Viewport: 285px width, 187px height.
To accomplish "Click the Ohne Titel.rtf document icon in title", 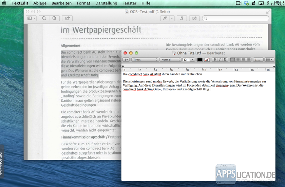I will 174,53.
